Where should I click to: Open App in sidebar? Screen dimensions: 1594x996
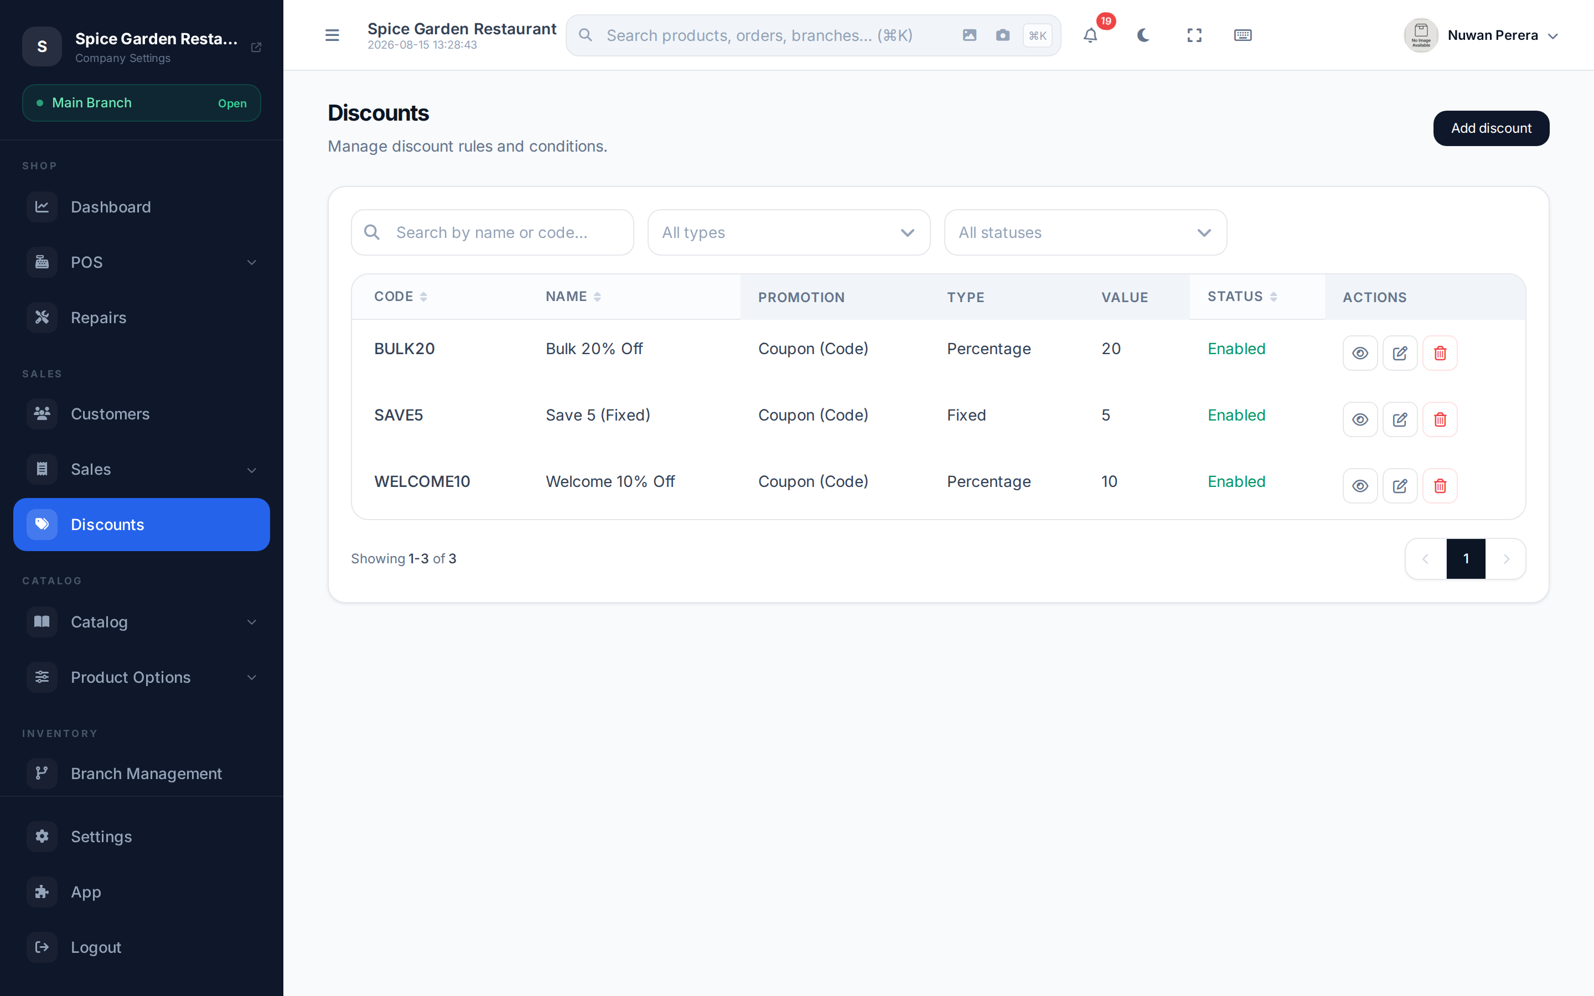(x=142, y=892)
